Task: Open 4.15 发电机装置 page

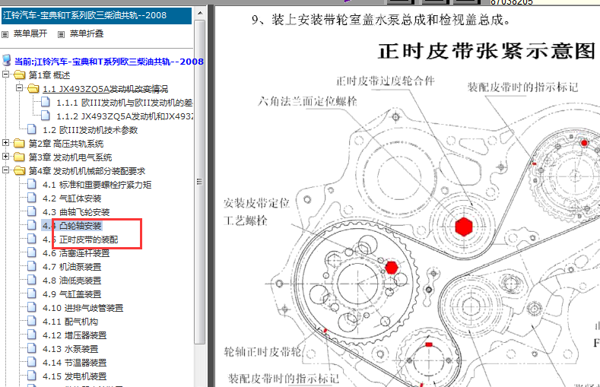Action: coord(75,376)
